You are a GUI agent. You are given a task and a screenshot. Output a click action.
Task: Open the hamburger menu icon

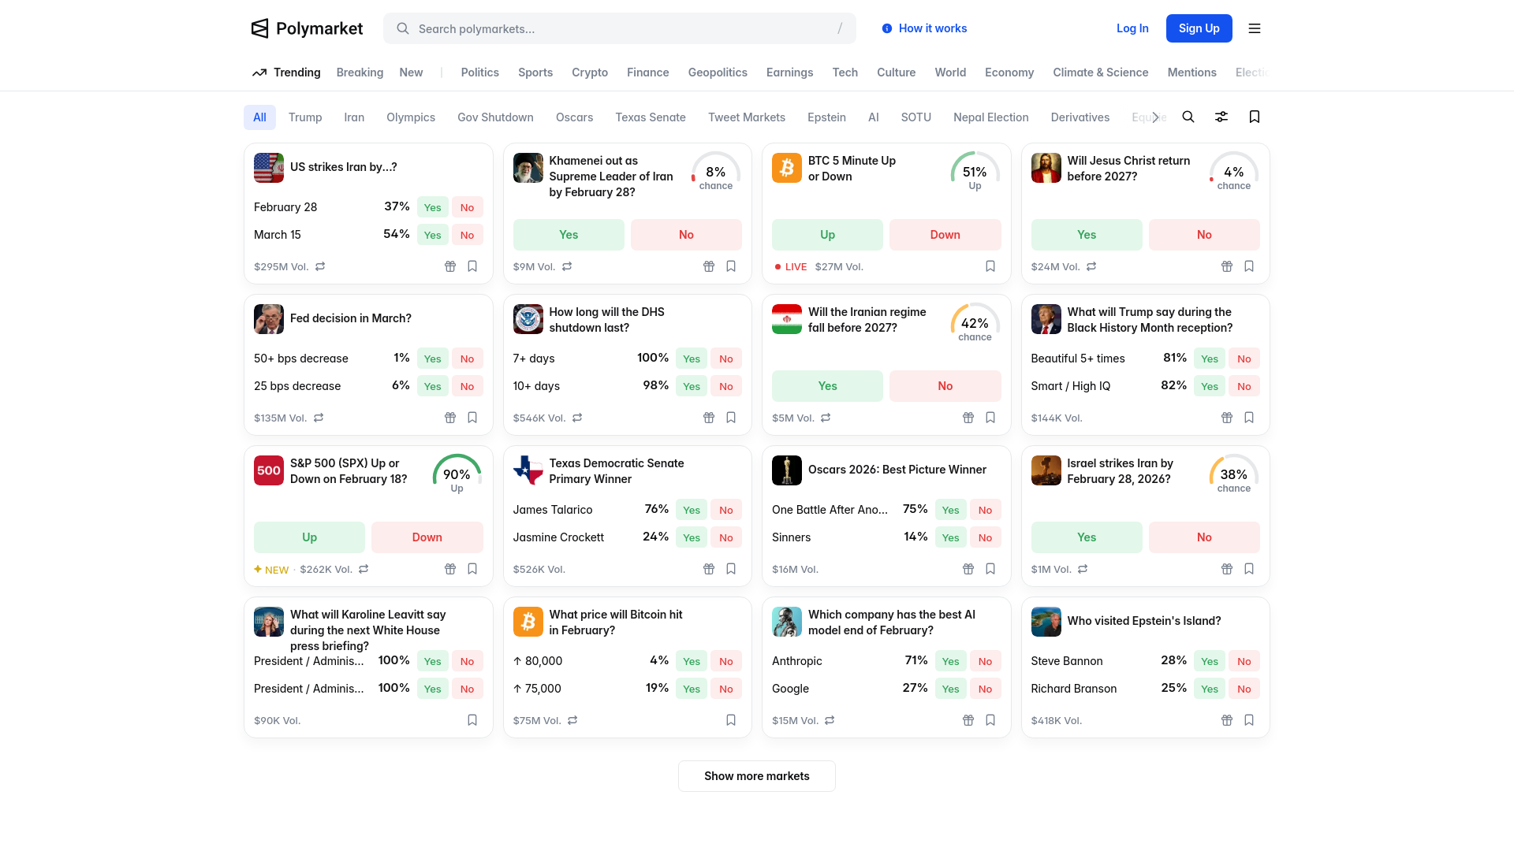click(1255, 28)
